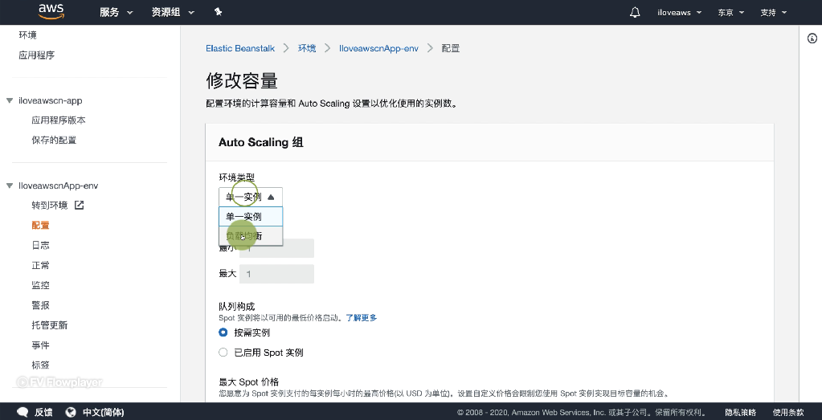The image size is (822, 420).
Task: Click Elastic Beanstalk breadcrumb link
Action: (240, 48)
